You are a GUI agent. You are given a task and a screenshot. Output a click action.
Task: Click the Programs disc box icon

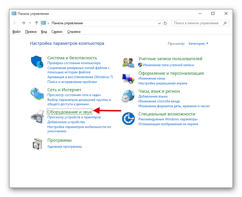[x=37, y=143]
